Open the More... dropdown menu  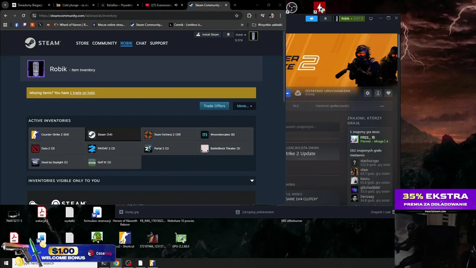244,106
